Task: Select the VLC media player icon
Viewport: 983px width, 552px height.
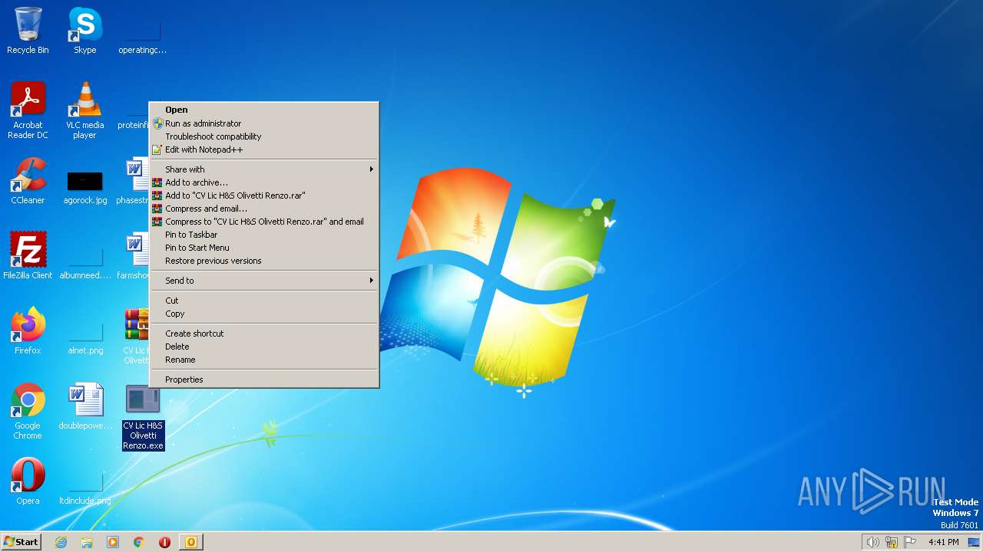Action: pos(84,110)
